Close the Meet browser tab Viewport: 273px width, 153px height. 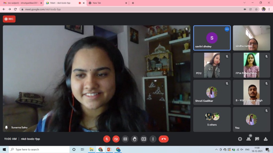84,3
